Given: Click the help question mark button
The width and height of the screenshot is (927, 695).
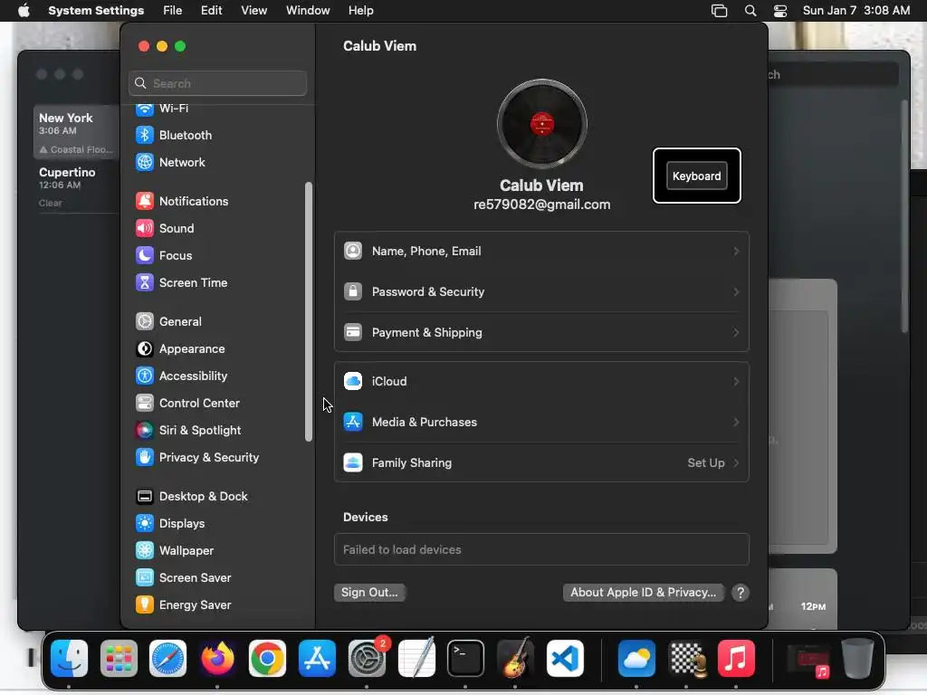Looking at the screenshot, I should point(741,593).
